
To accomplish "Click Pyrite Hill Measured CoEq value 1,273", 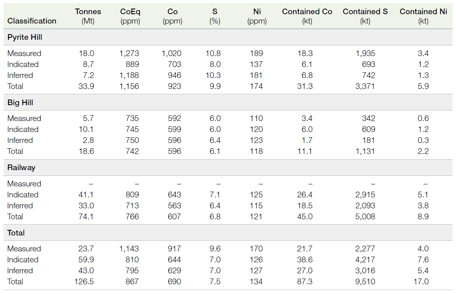I will pos(129,54).
